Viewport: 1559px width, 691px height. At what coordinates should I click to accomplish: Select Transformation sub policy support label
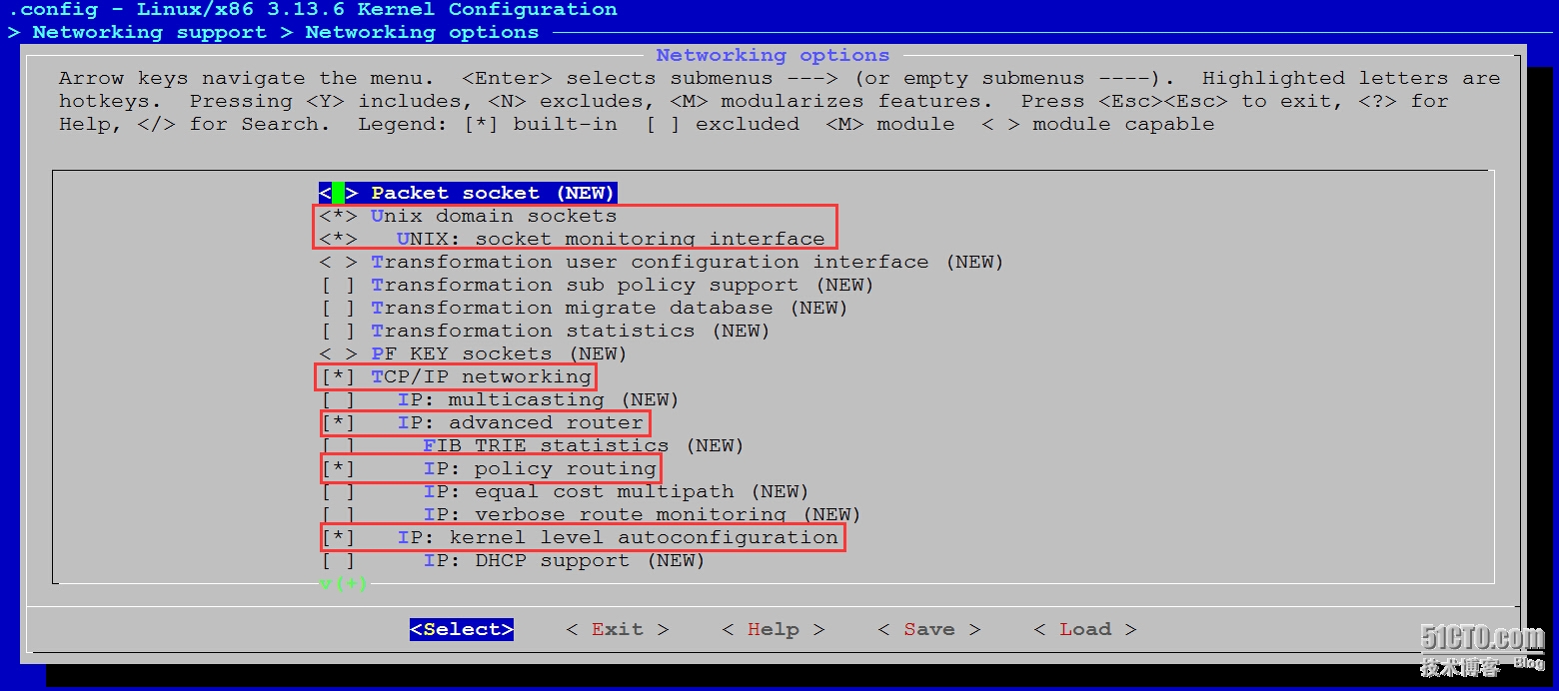[622, 285]
